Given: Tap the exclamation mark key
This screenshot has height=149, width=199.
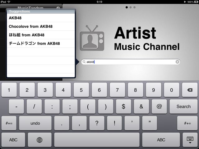Looking at the screenshot, I should (x=114, y=123).
